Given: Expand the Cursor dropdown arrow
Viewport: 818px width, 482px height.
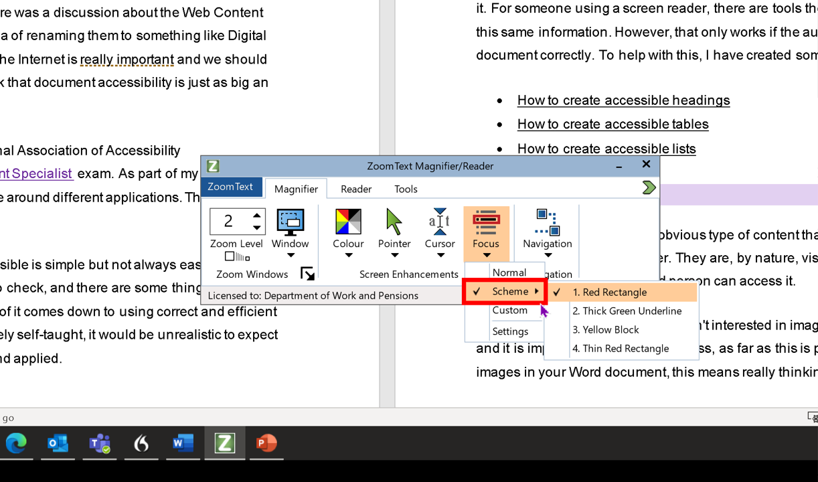Looking at the screenshot, I should tap(440, 255).
